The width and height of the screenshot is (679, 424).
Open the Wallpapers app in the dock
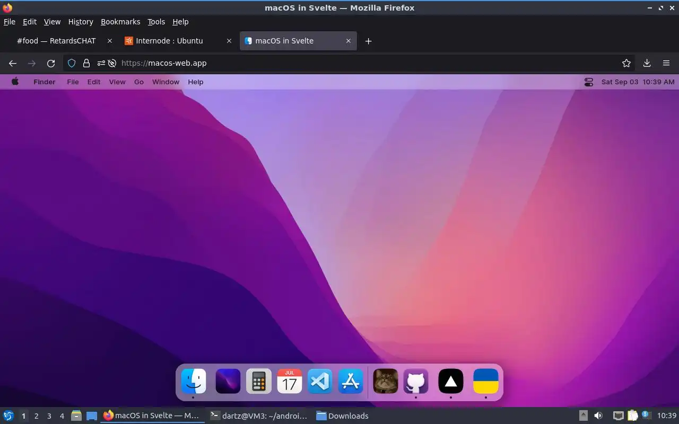(228, 381)
